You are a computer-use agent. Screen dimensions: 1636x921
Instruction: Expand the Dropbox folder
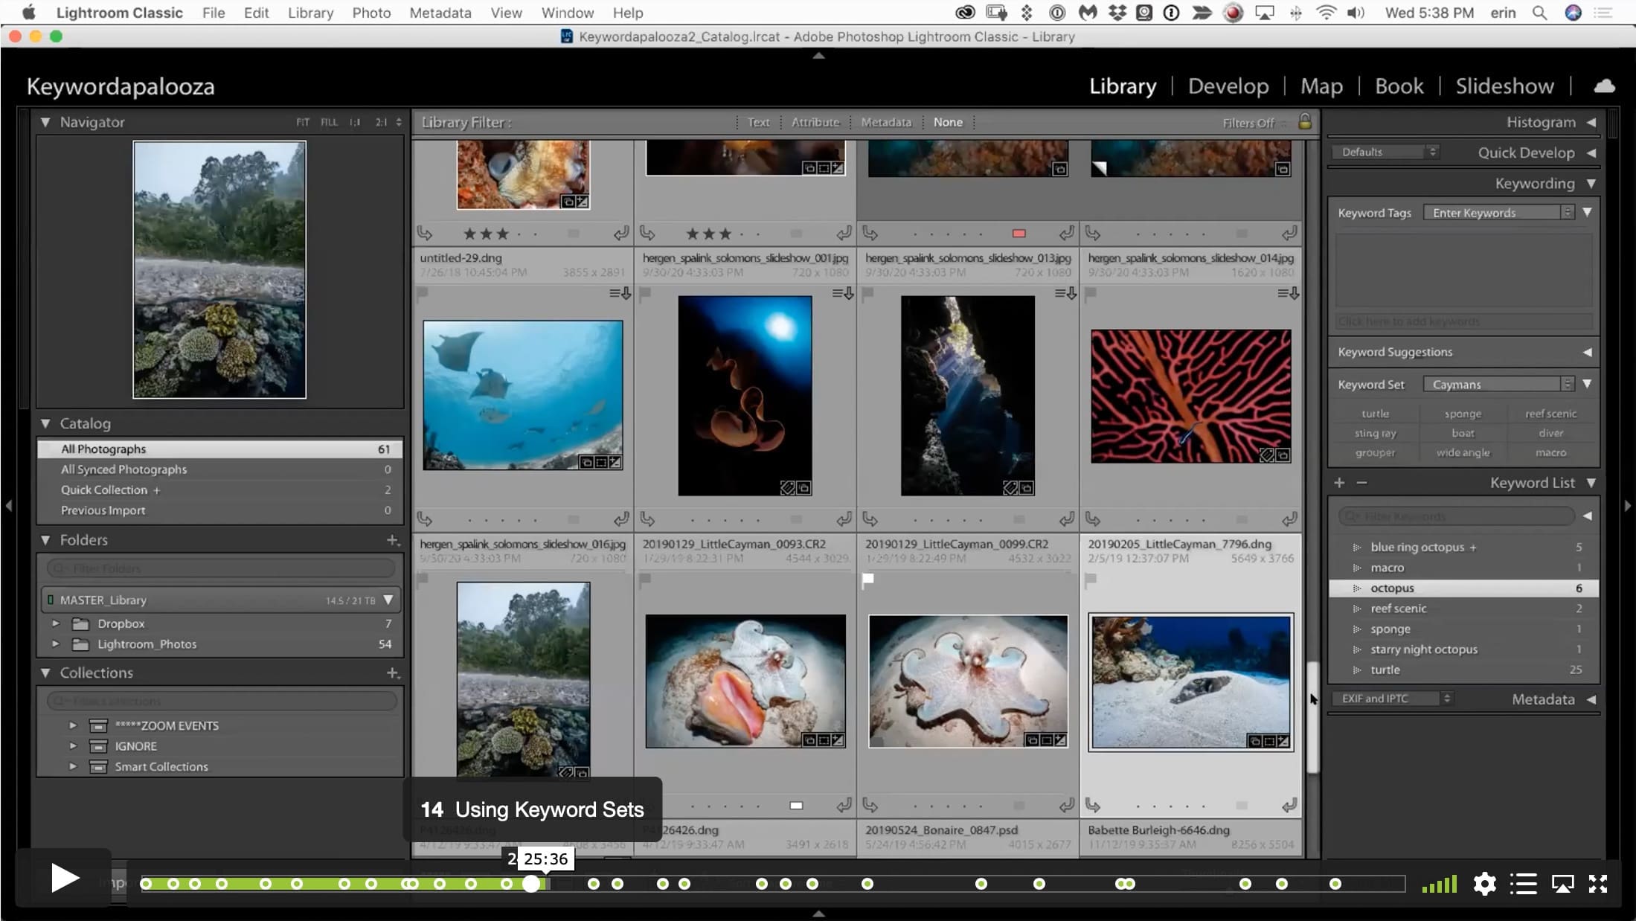tap(56, 623)
